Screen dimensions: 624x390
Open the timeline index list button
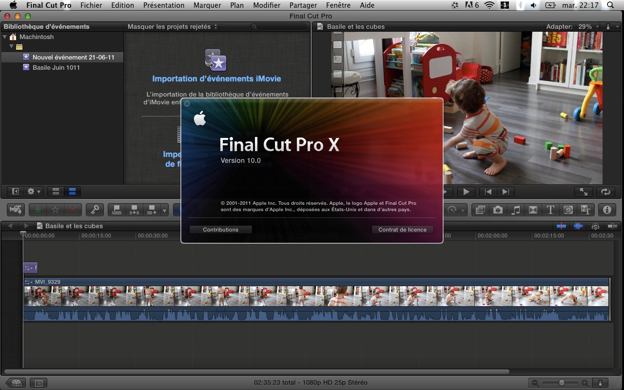[39, 383]
